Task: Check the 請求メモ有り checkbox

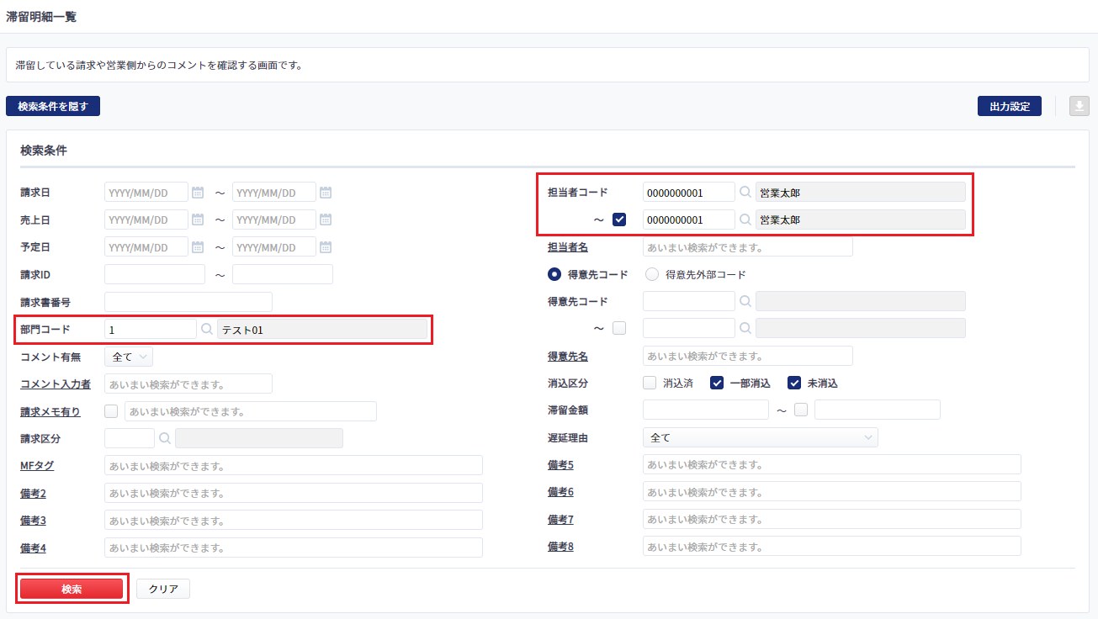Action: coord(111,411)
